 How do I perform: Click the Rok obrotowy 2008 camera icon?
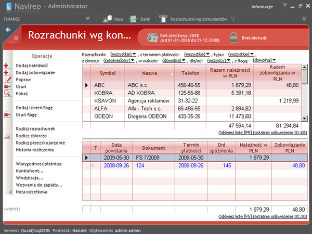[152, 37]
